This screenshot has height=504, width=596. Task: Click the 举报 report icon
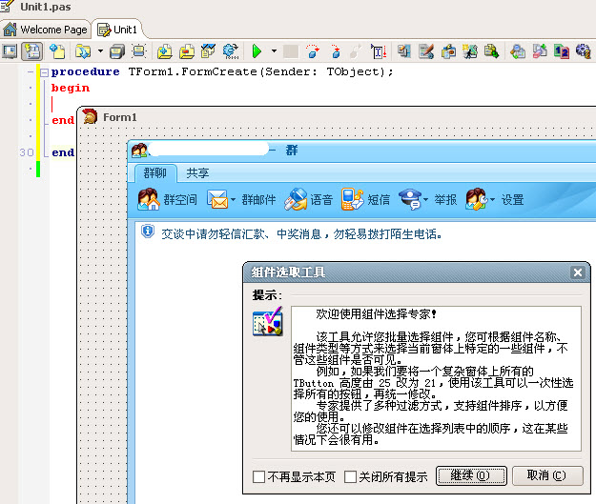pos(409,200)
